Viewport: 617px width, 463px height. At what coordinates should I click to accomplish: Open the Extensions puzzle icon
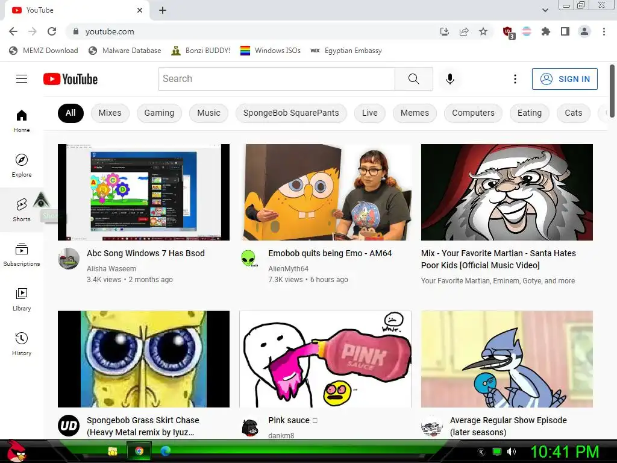[x=545, y=31]
